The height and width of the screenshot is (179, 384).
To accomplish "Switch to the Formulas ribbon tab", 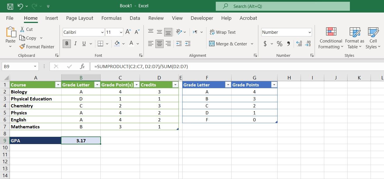I will (x=111, y=18).
